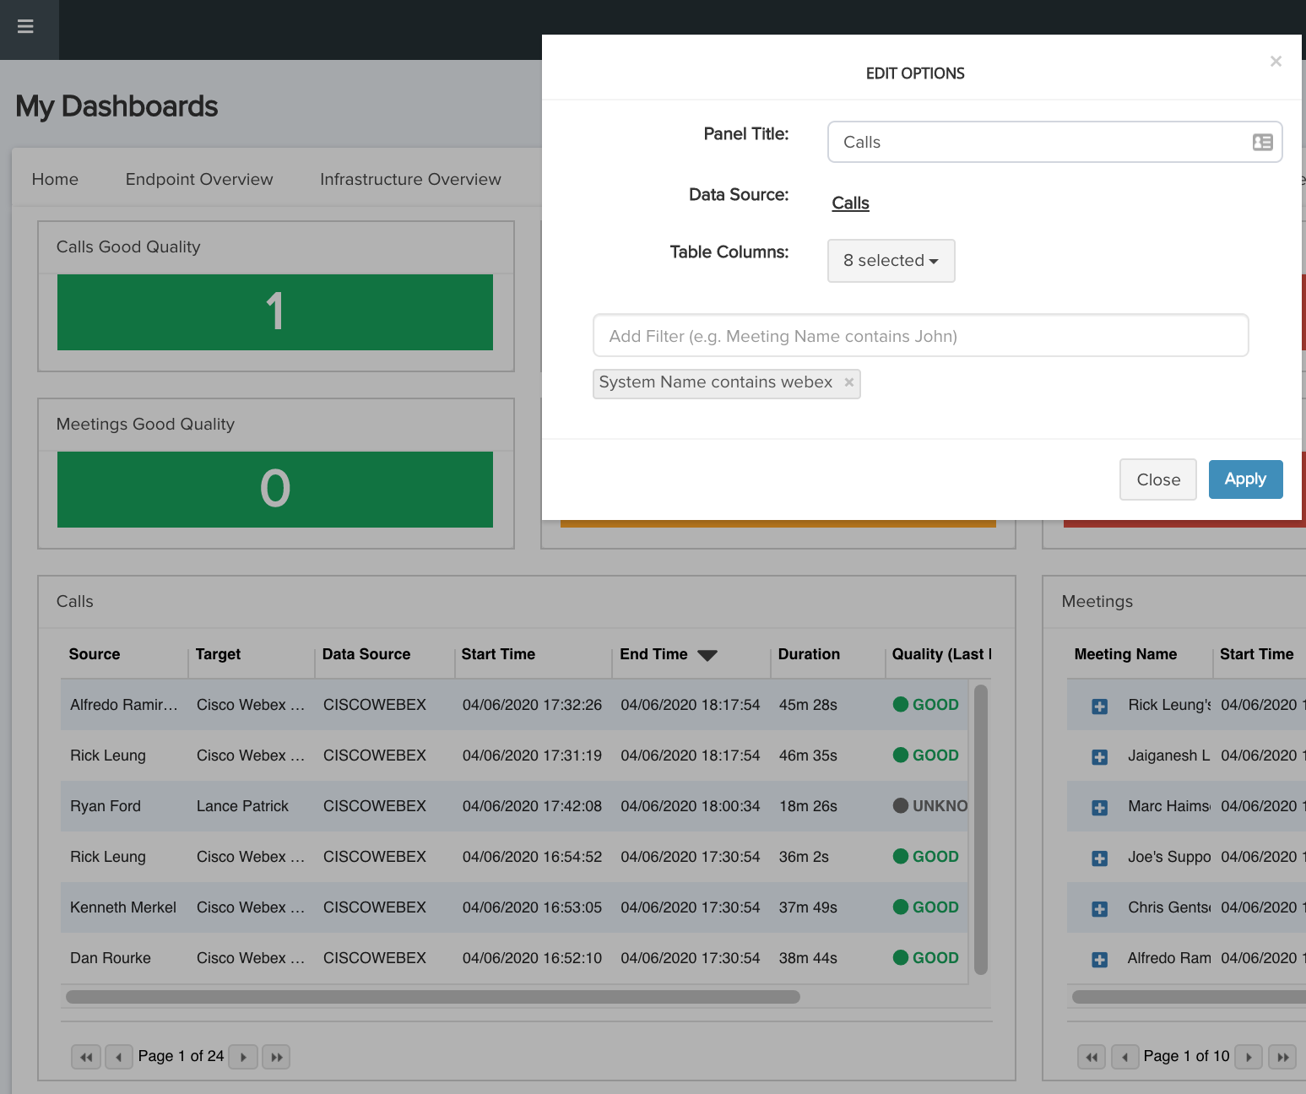Expand the Chris Gents meeting row
Image resolution: width=1306 pixels, height=1094 pixels.
1099,909
